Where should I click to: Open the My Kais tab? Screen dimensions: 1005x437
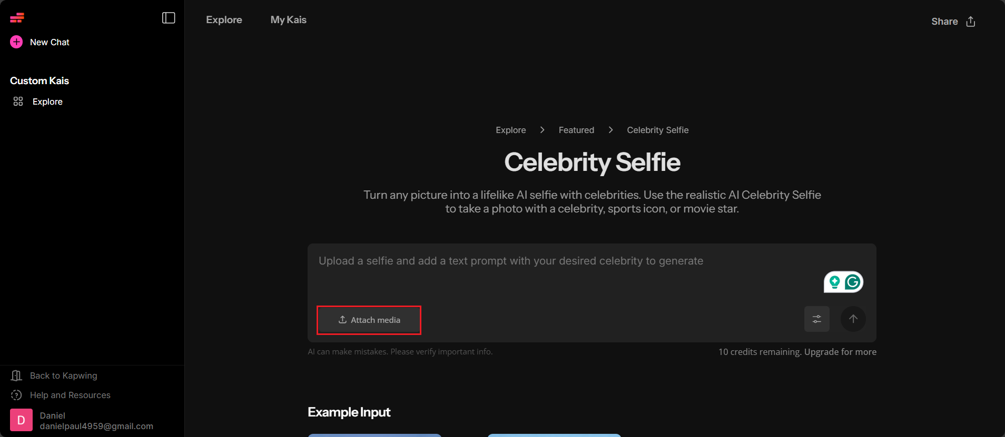pyautogui.click(x=288, y=20)
